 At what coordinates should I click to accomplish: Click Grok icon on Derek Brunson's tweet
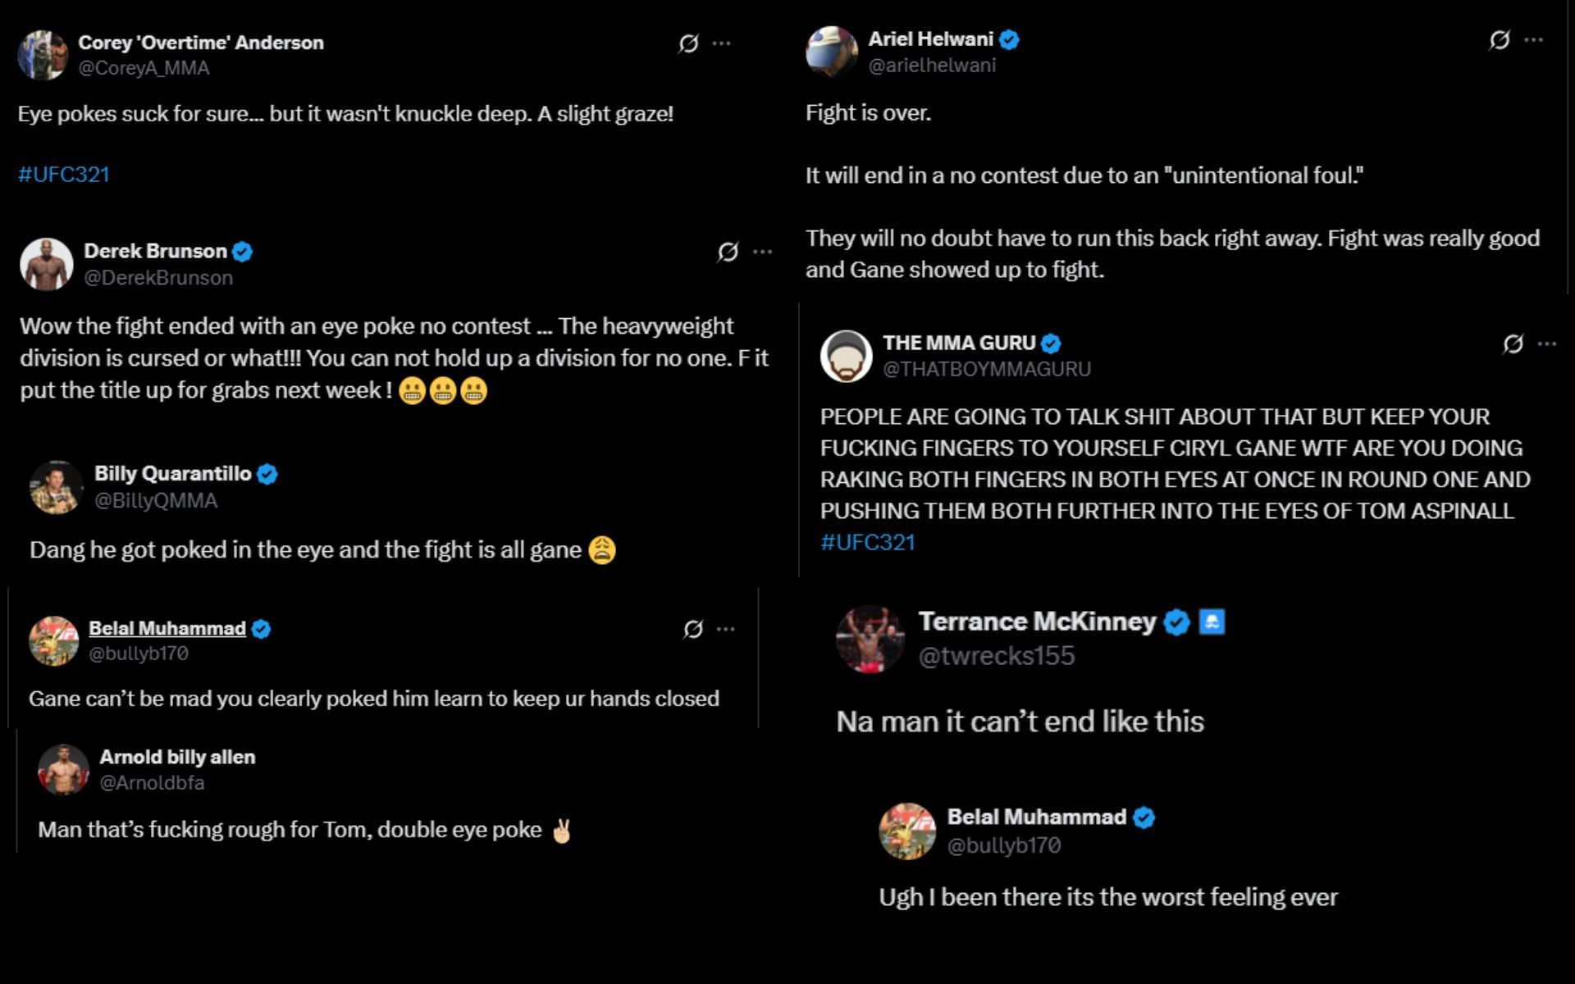point(728,252)
